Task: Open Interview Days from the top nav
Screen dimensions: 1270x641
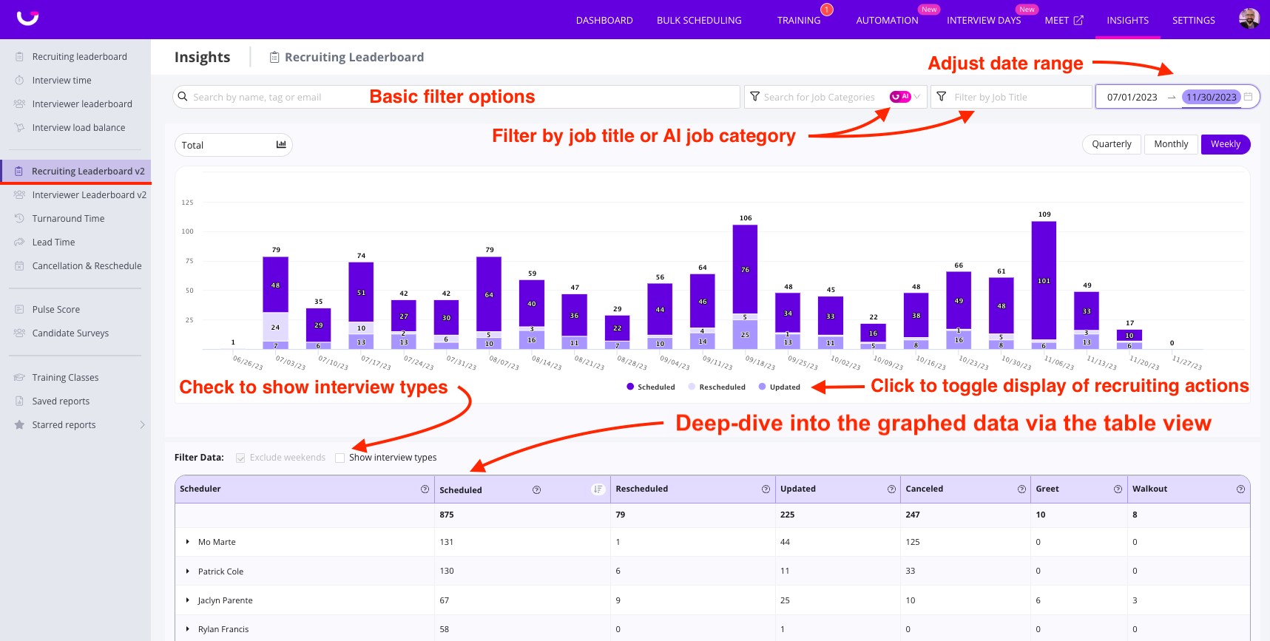Action: pyautogui.click(x=984, y=21)
